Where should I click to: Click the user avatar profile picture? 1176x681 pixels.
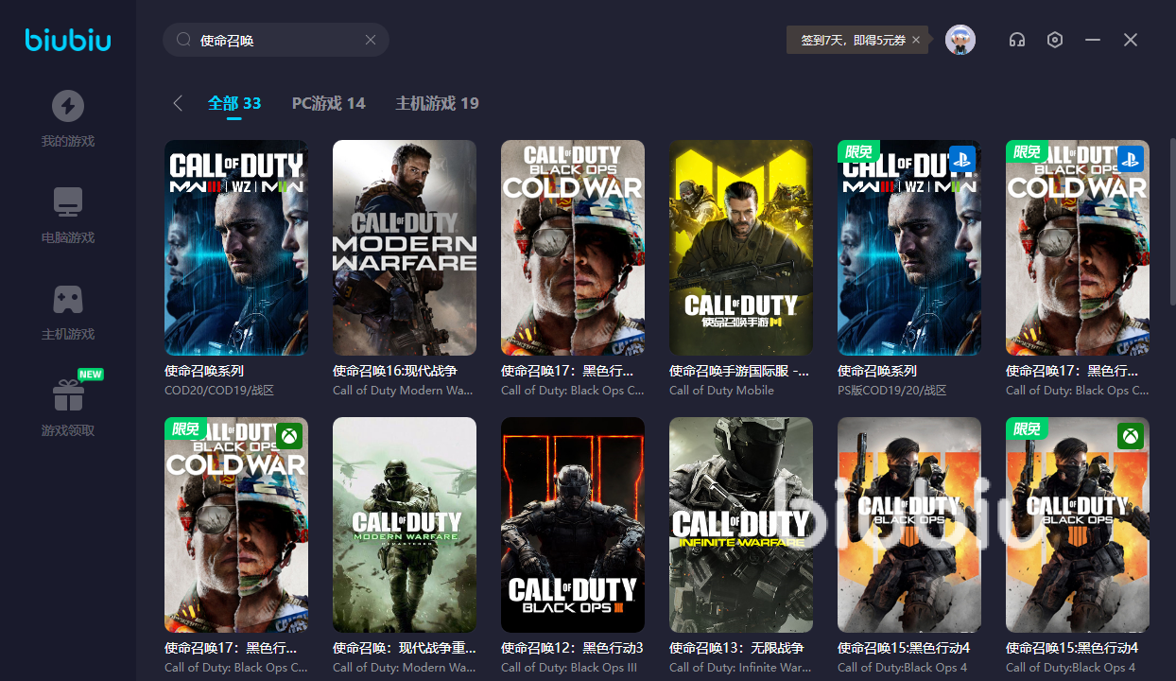tap(960, 40)
